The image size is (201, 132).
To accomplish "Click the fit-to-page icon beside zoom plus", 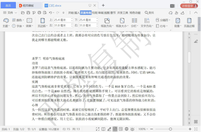I will [196, 129].
